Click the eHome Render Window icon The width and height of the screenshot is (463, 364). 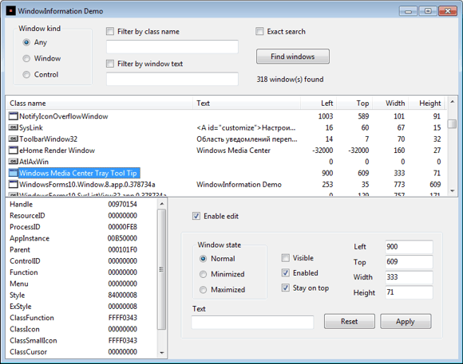pyautogui.click(x=14, y=151)
